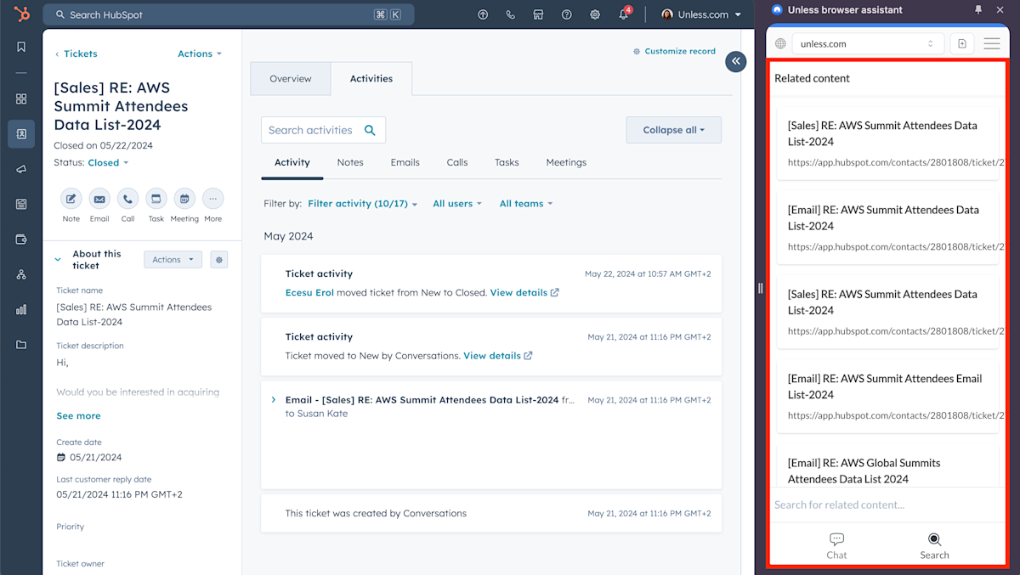Select the Reporting bar-chart sidebar icon
This screenshot has width=1020, height=575.
(x=20, y=309)
